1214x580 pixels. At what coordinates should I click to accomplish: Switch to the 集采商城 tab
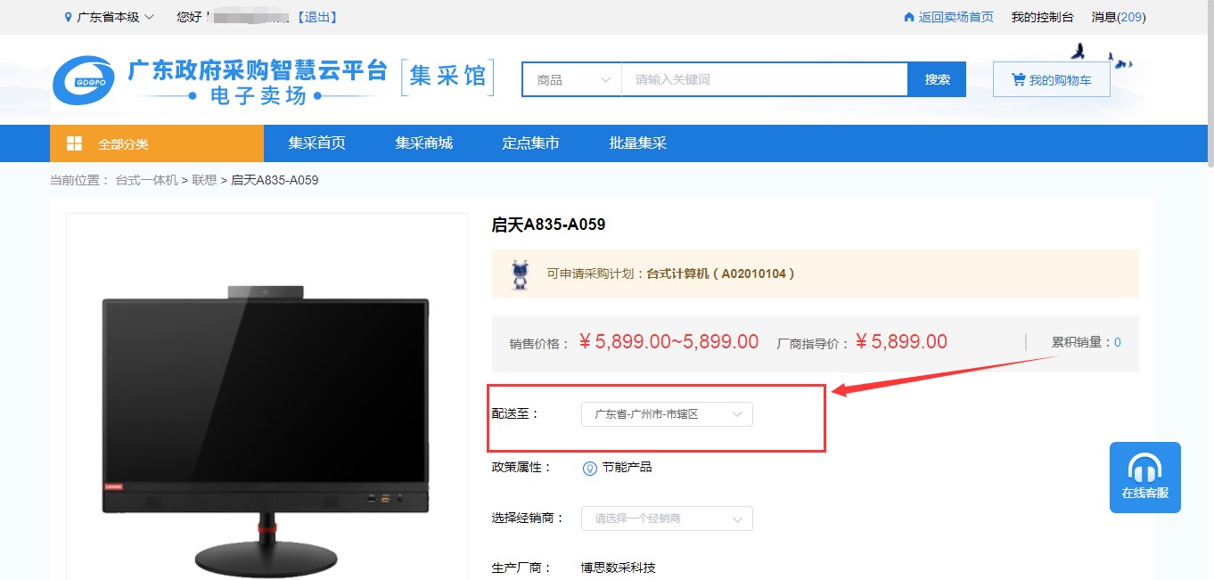click(x=424, y=143)
